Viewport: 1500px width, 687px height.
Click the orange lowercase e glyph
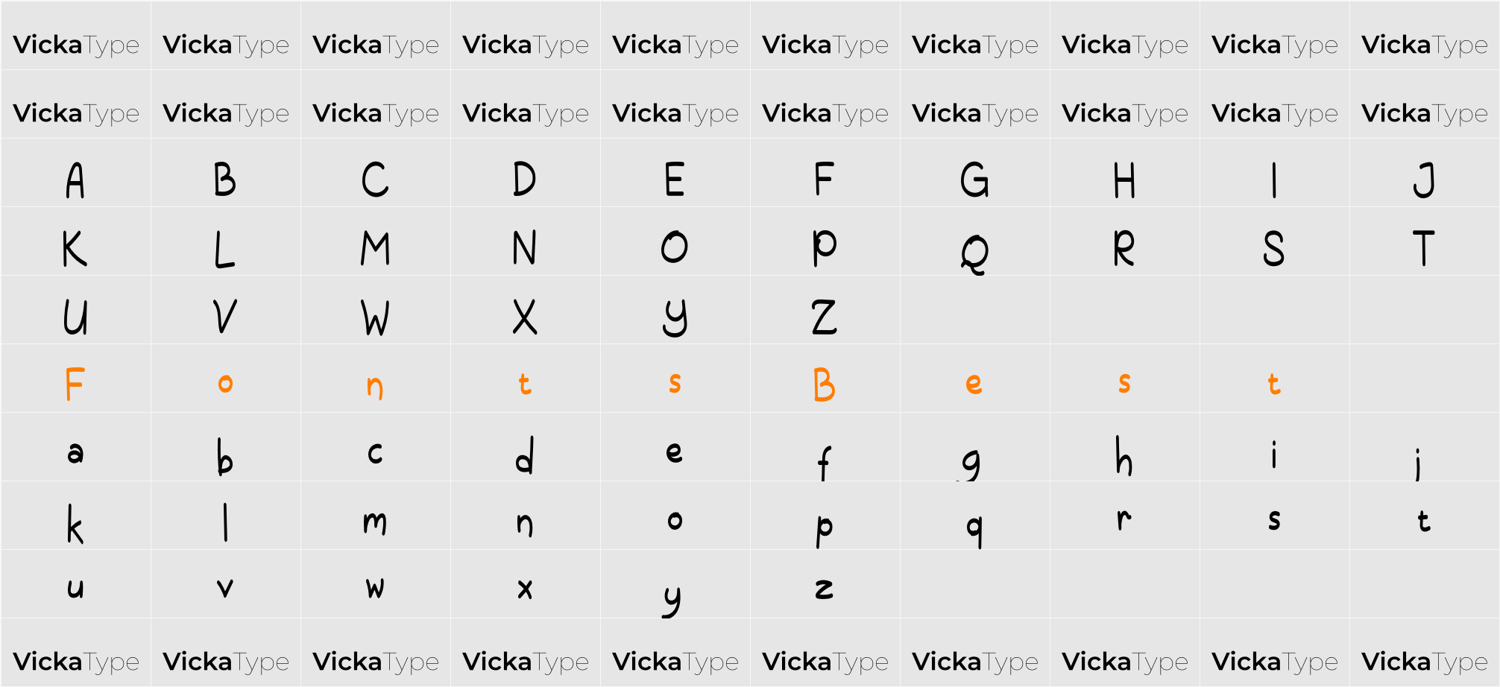[x=974, y=384]
